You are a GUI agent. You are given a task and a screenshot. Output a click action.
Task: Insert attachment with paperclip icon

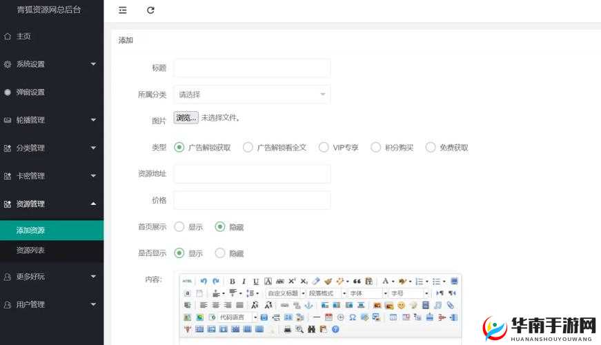(451, 306)
